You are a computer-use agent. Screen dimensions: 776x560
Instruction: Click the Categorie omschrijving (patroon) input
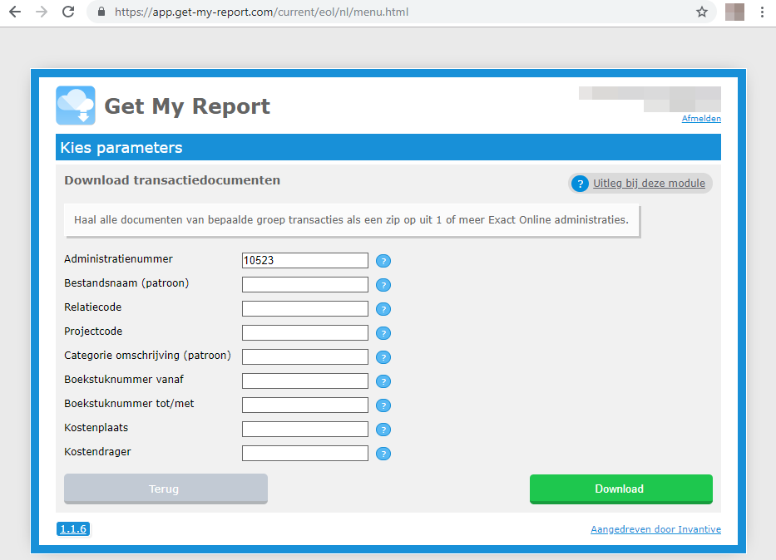coord(305,357)
